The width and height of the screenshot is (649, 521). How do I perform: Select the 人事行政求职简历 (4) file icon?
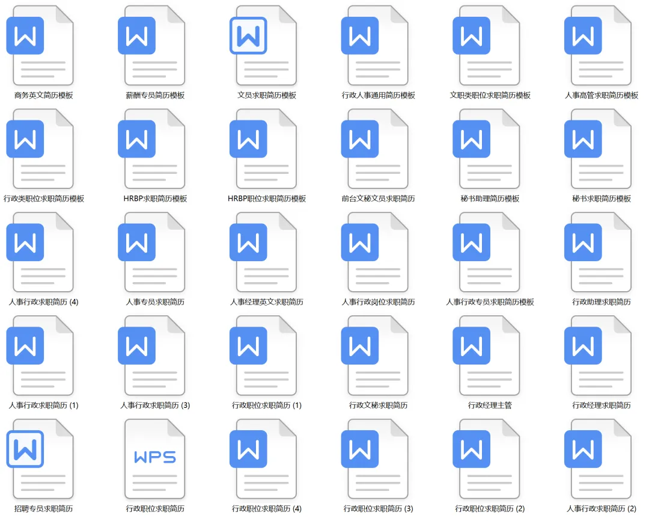(40, 252)
